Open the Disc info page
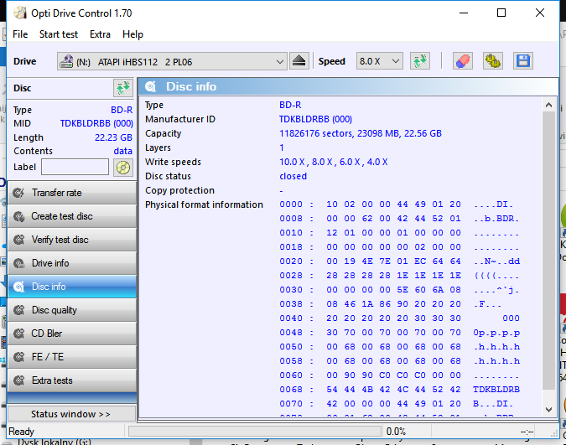This screenshot has height=445, width=566. click(x=72, y=287)
